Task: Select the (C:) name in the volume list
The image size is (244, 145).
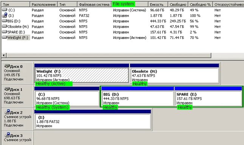Action: (x=11, y=10)
